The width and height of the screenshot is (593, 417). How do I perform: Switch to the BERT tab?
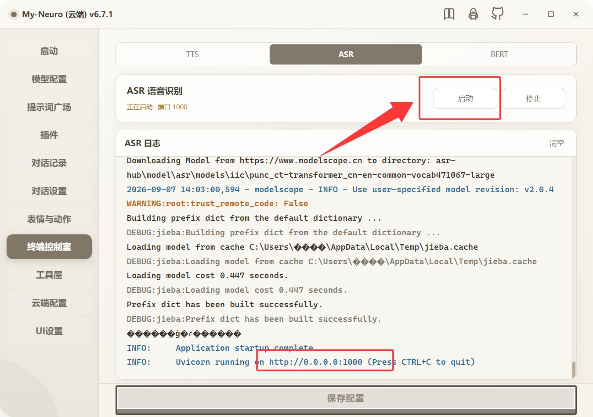click(499, 54)
